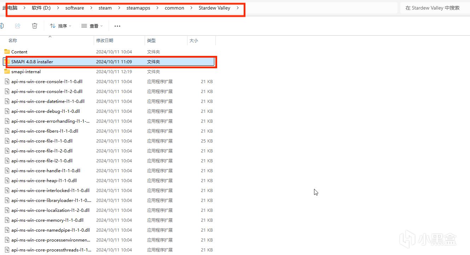This screenshot has height=255, width=470.
Task: Click the date 2024/10/11 11:09
Action: [114, 62]
